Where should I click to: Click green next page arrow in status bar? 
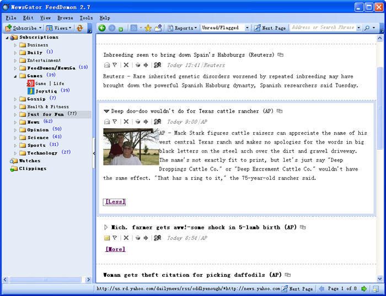click(364, 289)
